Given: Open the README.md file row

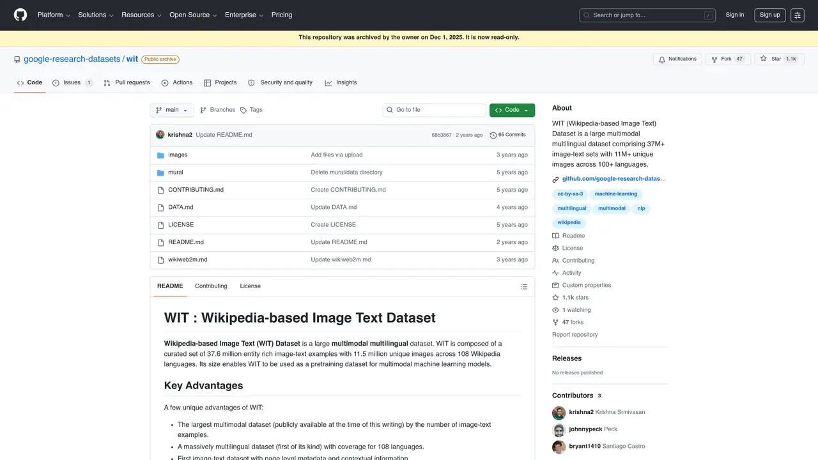Looking at the screenshot, I should 343,242.
